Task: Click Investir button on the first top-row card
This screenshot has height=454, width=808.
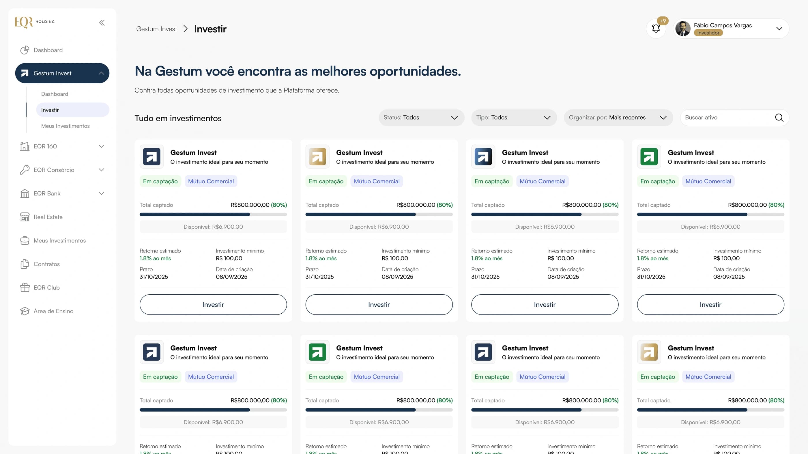Action: 213,305
